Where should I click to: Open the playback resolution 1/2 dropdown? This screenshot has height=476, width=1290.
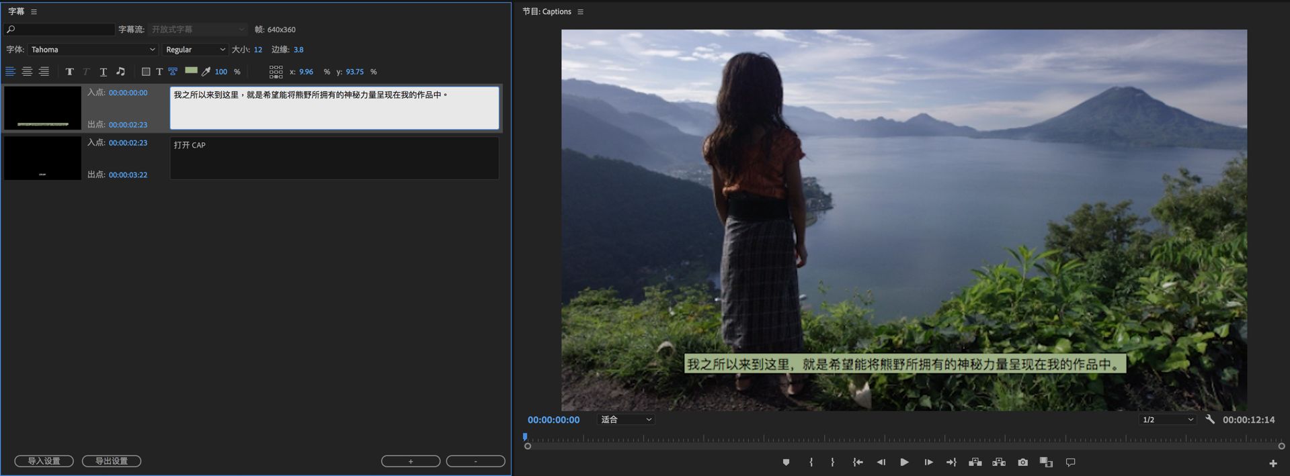coord(1168,420)
